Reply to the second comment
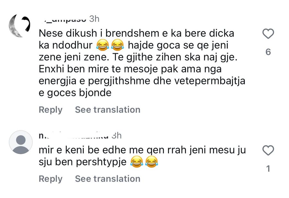This screenshot has width=289, height=198. tap(50, 179)
